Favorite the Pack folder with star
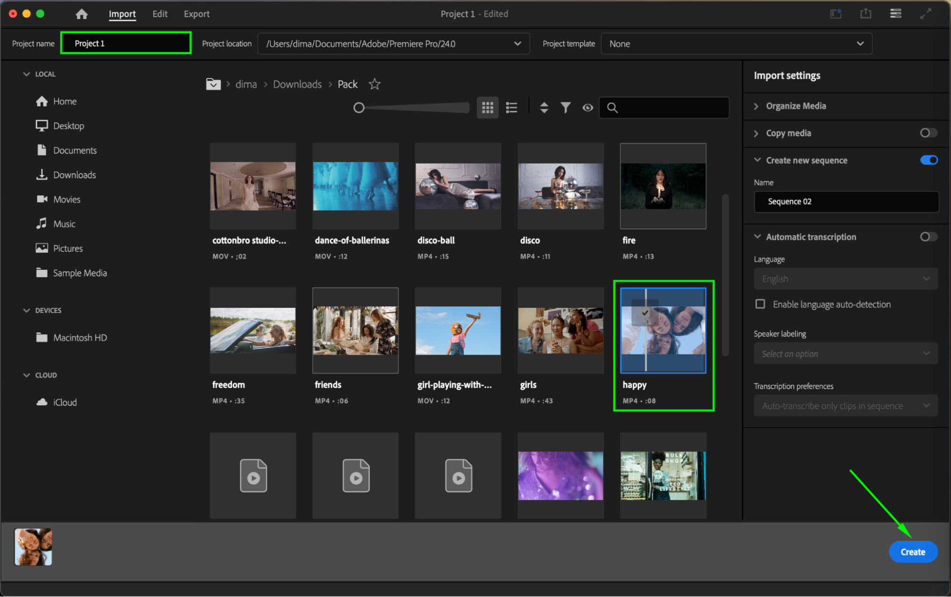The height and width of the screenshot is (597, 951). 374,84
